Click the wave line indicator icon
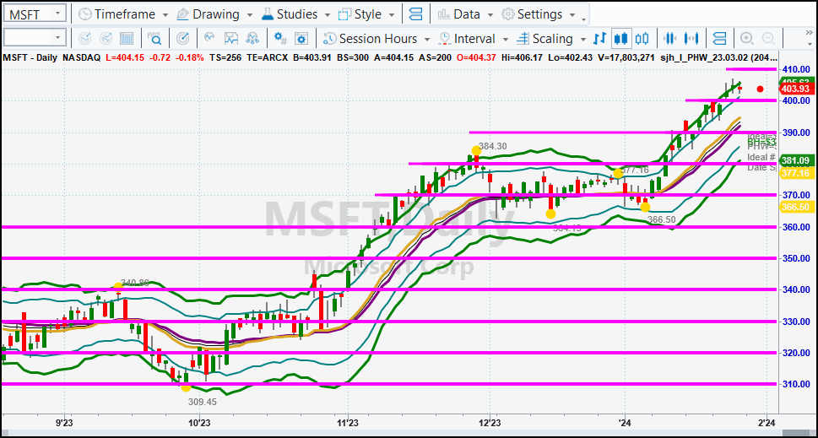The image size is (818, 438). 209,38
